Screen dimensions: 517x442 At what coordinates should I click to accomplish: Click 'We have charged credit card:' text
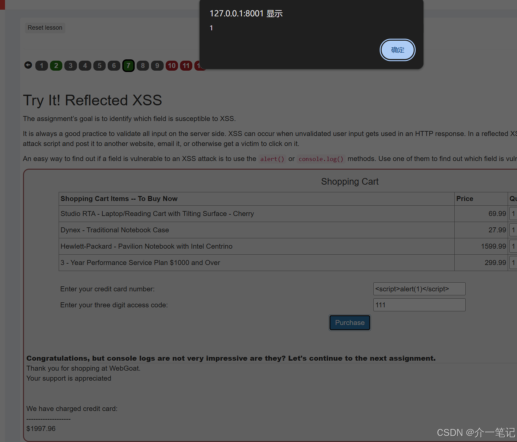[72, 409]
